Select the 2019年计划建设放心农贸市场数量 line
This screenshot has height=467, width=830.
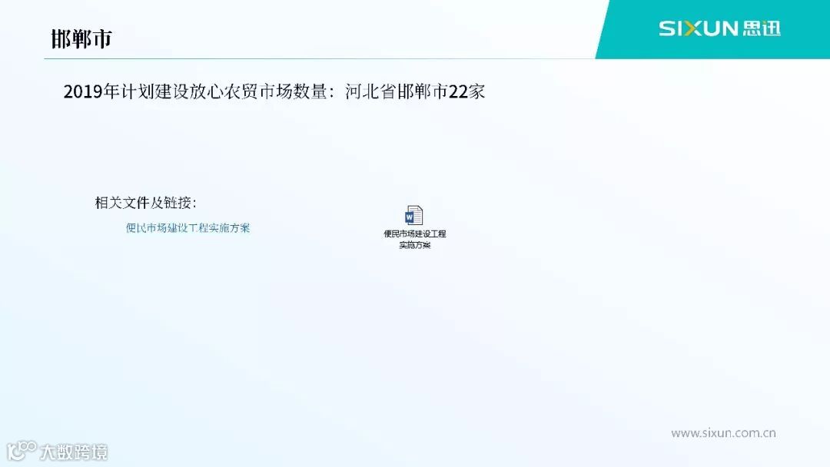coord(274,91)
